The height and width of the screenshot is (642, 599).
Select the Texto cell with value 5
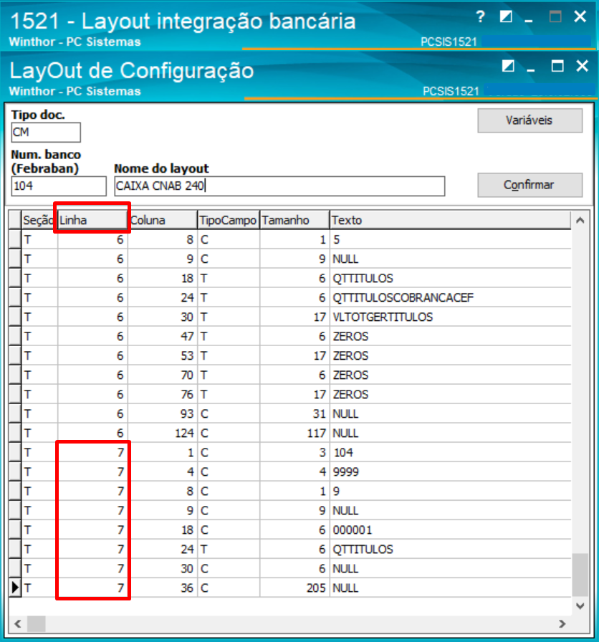click(x=450, y=239)
